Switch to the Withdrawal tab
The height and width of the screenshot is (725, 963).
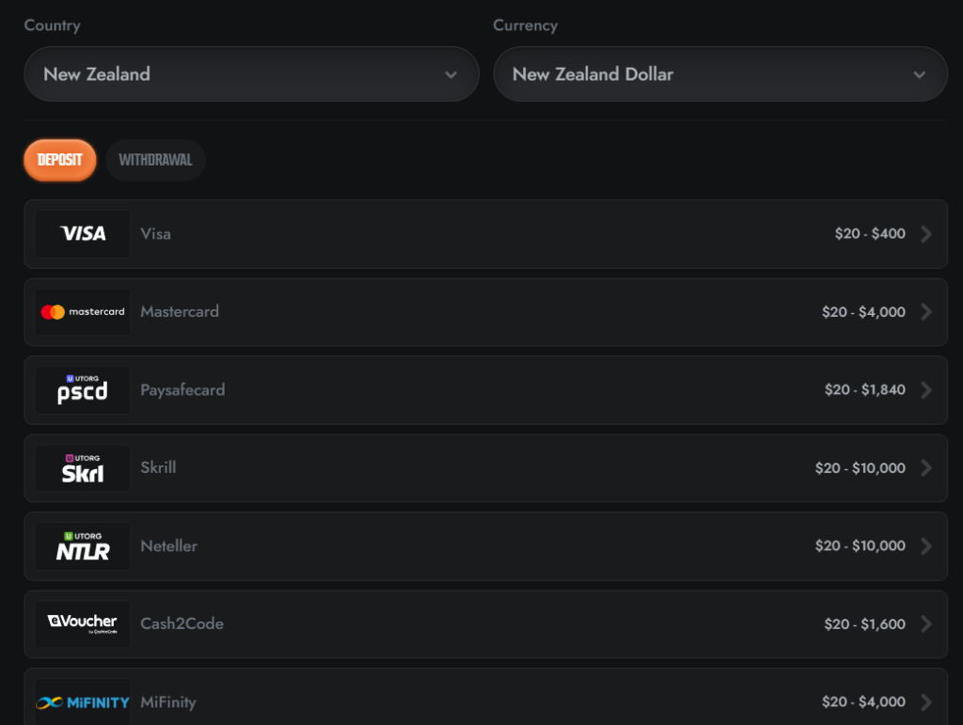pyautogui.click(x=155, y=160)
